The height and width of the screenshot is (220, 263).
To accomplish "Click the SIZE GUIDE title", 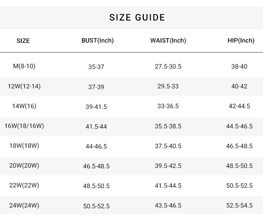I will point(137,18).
